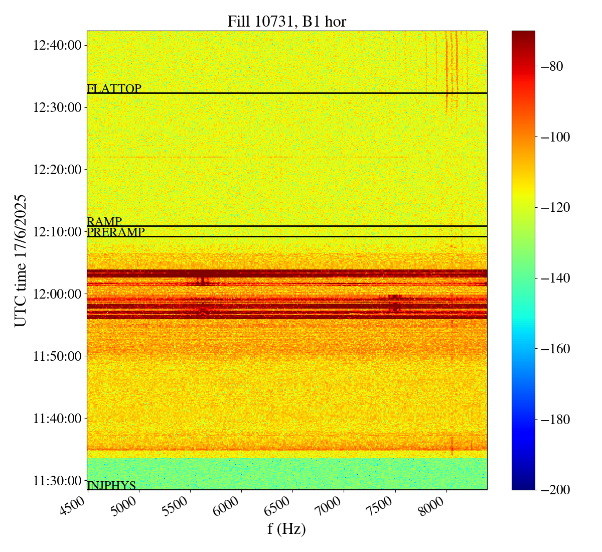Click the plot title 'Fill 10731, B1 hor'

[286, 22]
